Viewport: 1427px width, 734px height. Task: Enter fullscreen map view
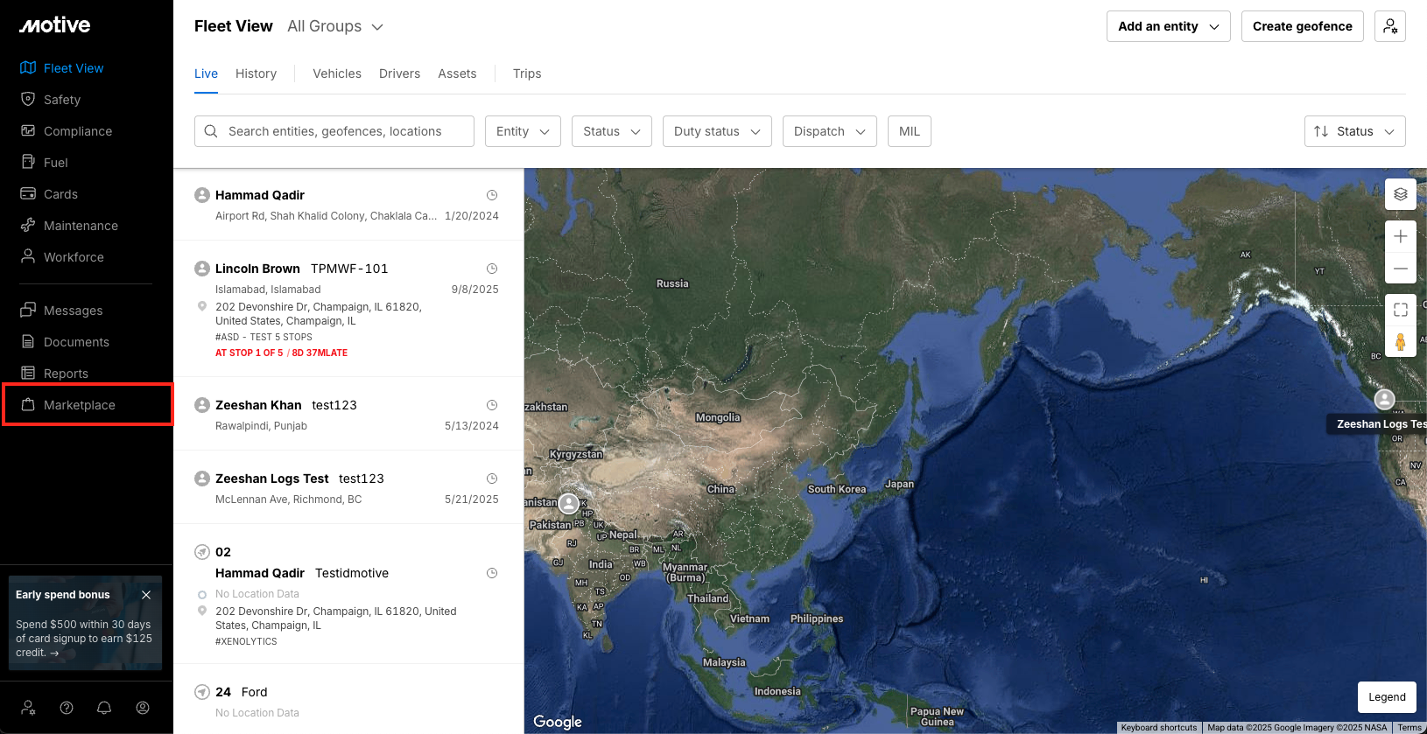click(x=1400, y=310)
